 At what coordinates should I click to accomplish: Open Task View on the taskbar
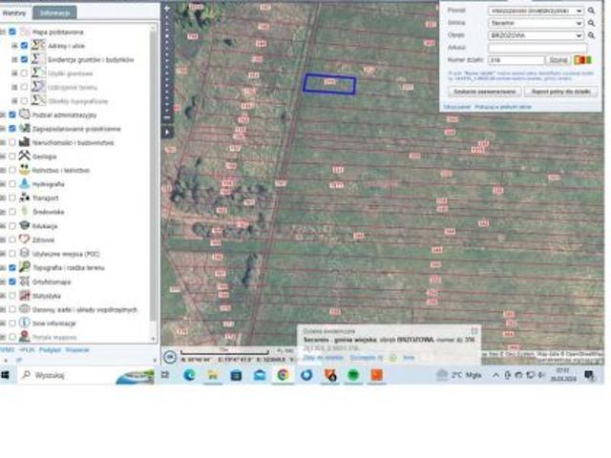tap(165, 375)
